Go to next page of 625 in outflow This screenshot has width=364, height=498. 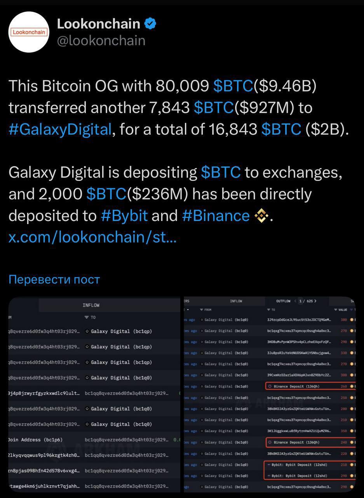(315, 301)
